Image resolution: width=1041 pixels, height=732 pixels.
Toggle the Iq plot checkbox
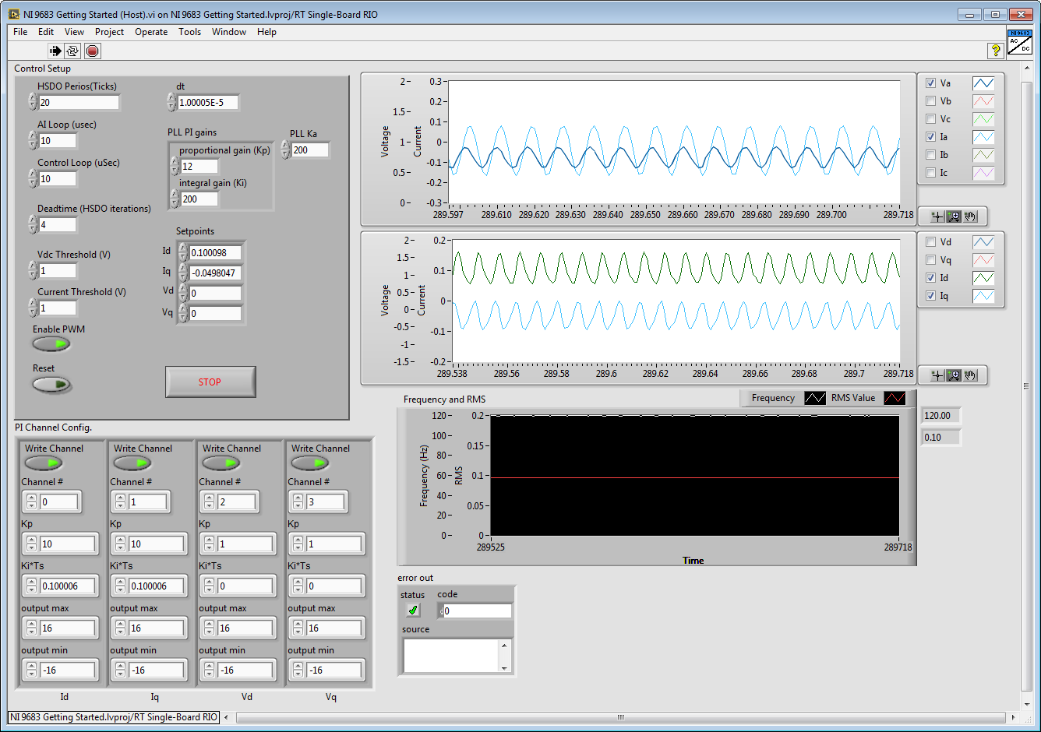[x=930, y=296]
